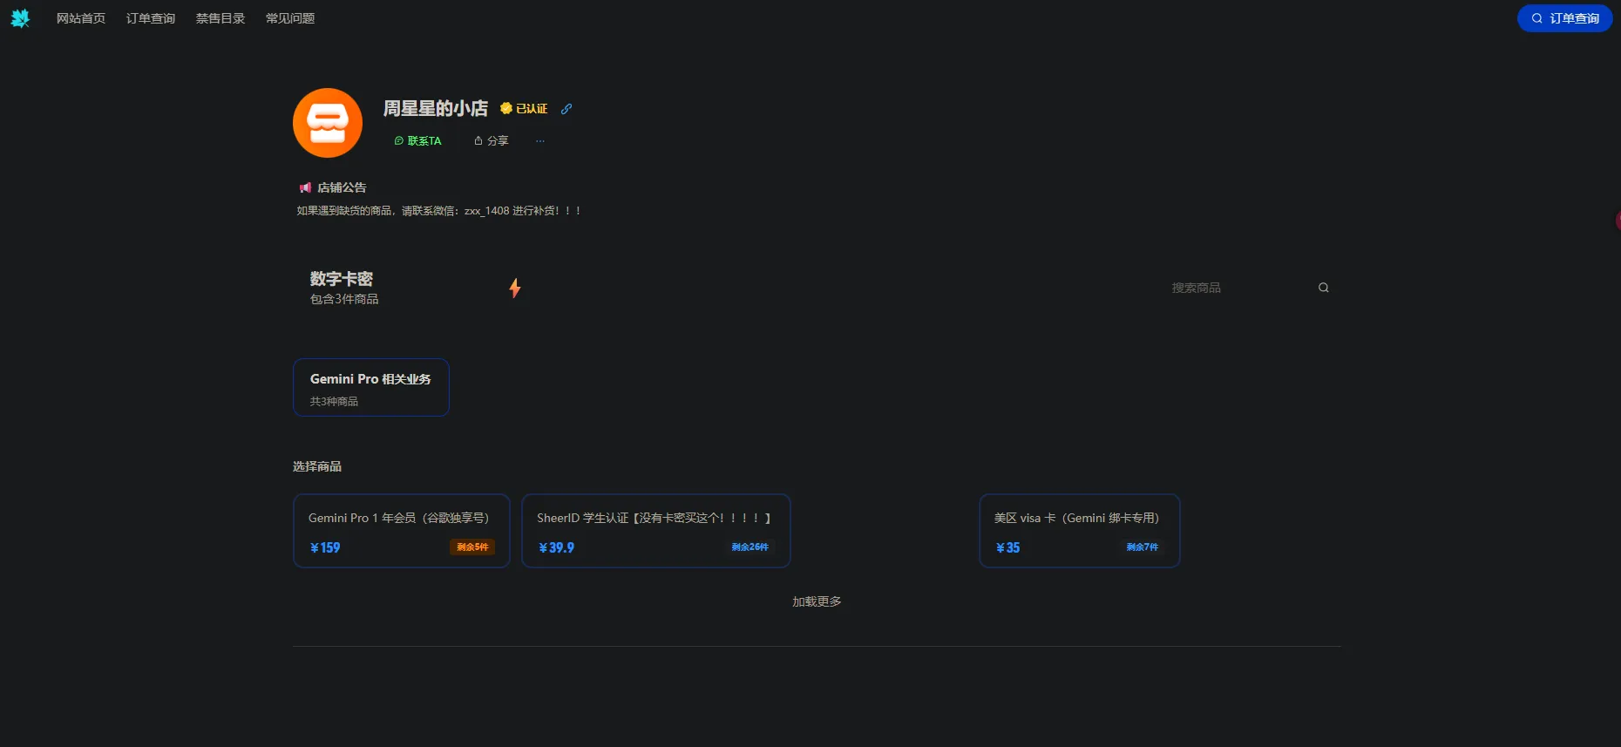
Task: Click the 数字卡密 category heading
Action: pyautogui.click(x=342, y=279)
